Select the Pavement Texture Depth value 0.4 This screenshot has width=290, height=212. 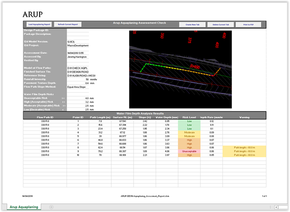click(78, 83)
